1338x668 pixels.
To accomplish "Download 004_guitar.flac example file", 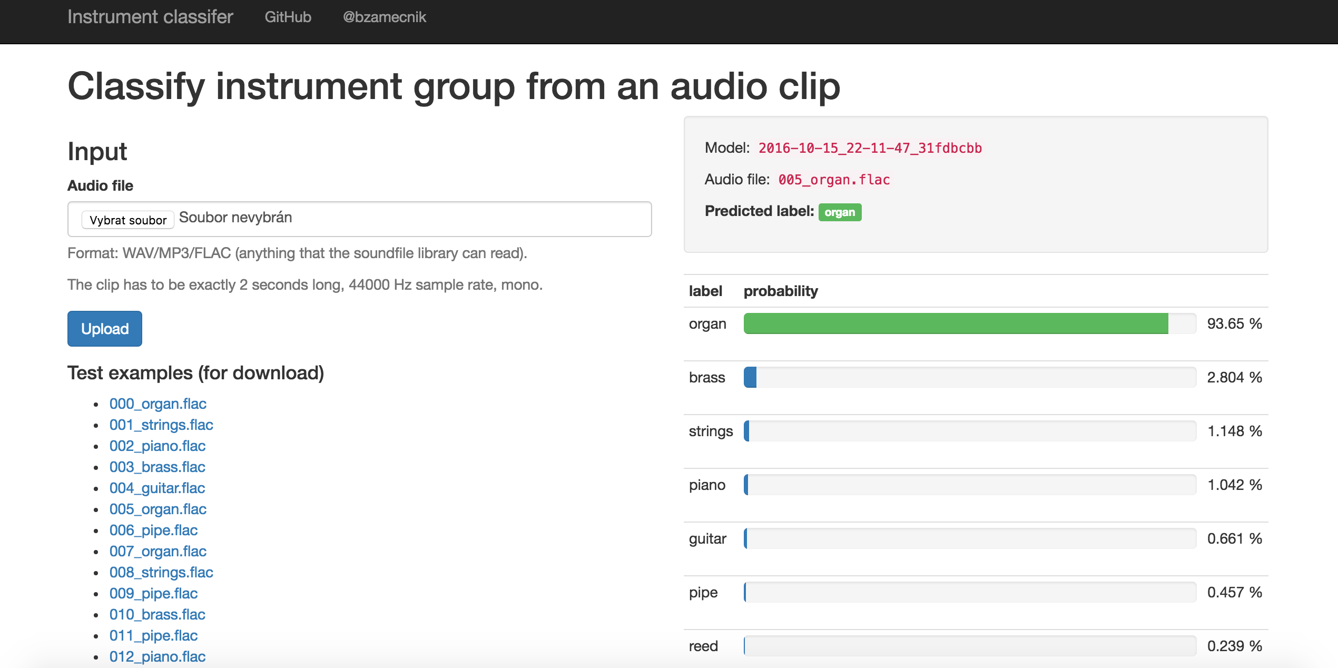I will (x=157, y=488).
